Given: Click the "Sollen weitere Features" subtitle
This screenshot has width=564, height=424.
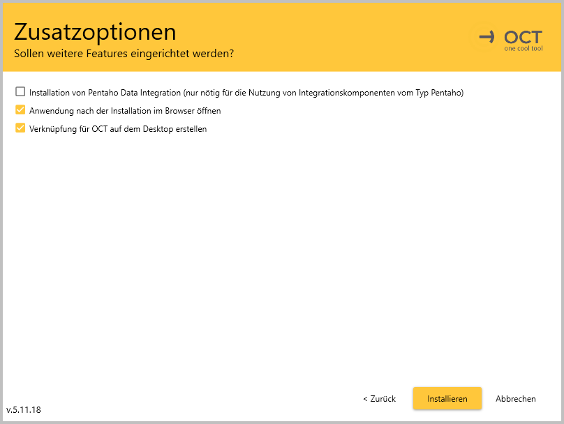Looking at the screenshot, I should 124,53.
